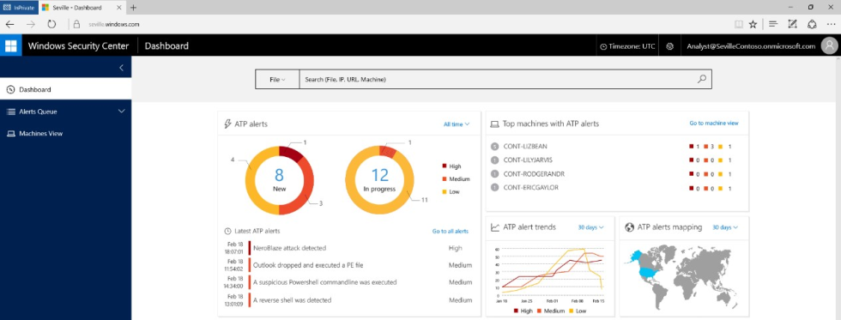
Task: Add page to favorites star
Action: pyautogui.click(x=753, y=24)
